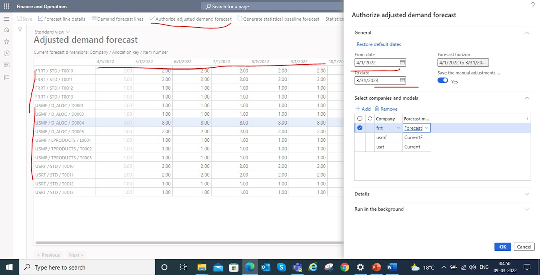
Task: Open notification center on taskbar
Action: pos(527,267)
